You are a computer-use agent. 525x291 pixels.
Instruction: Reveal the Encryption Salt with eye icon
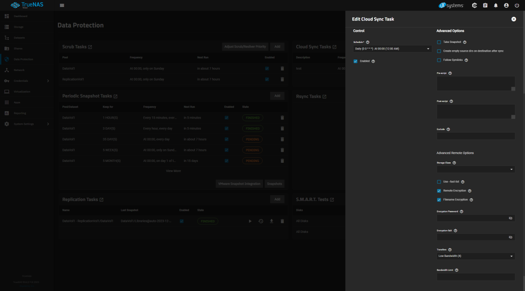[x=511, y=237]
